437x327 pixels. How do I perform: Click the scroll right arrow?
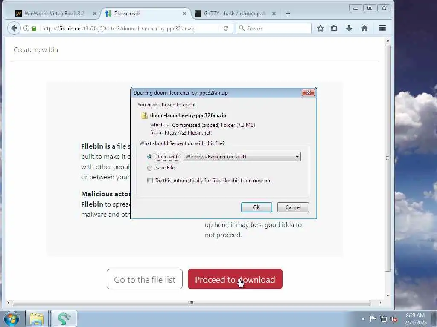coord(380,303)
